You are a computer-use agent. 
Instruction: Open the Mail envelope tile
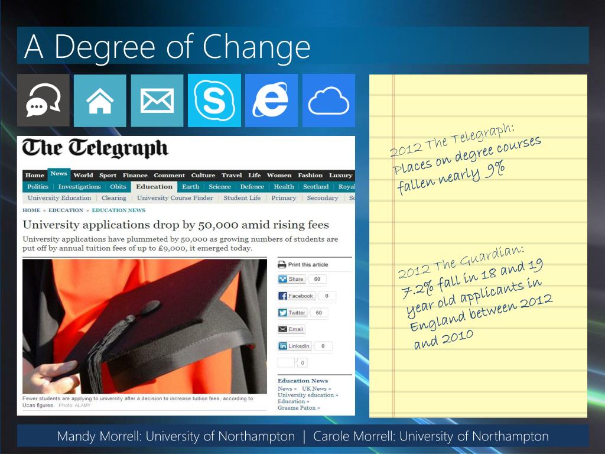click(x=157, y=100)
